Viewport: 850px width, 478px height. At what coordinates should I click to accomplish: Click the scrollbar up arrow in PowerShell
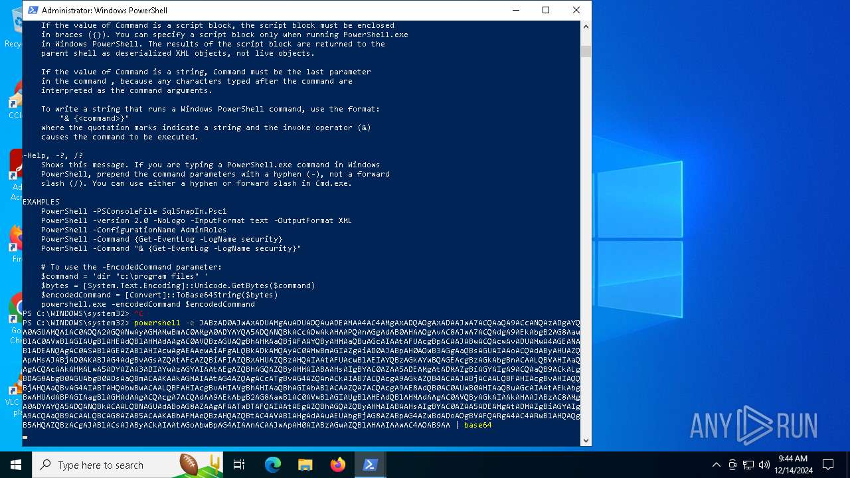[x=586, y=27]
